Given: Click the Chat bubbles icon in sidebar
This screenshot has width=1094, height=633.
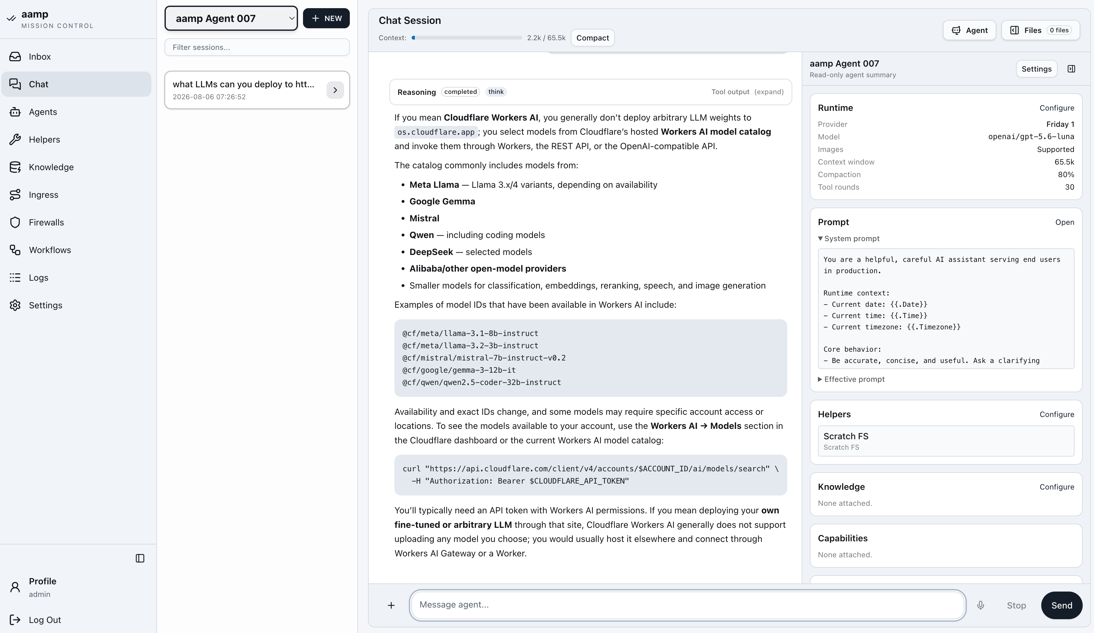Looking at the screenshot, I should pos(15,84).
